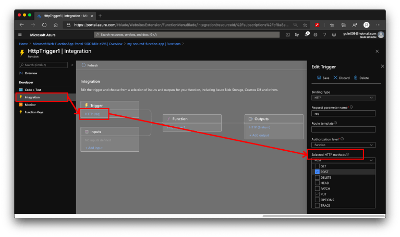Open the HTTP ($return) output link

pyautogui.click(x=259, y=127)
